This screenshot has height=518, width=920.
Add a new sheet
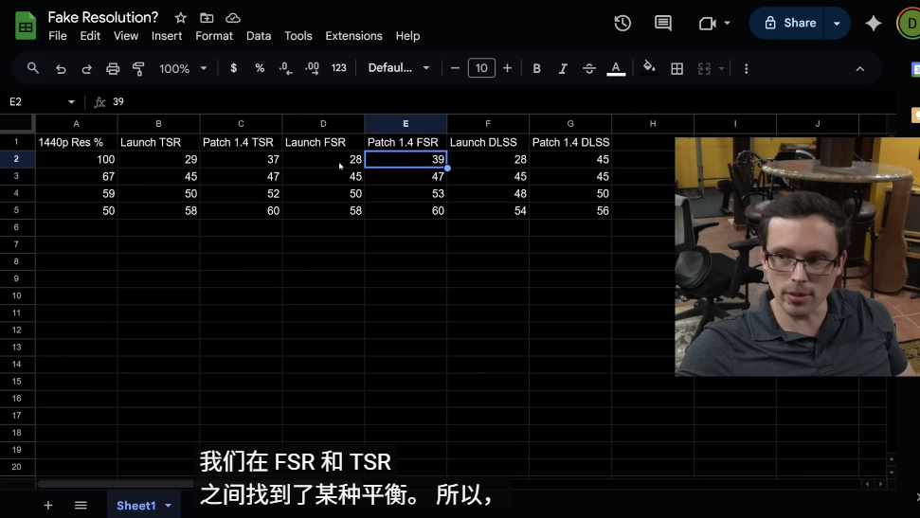pos(48,505)
